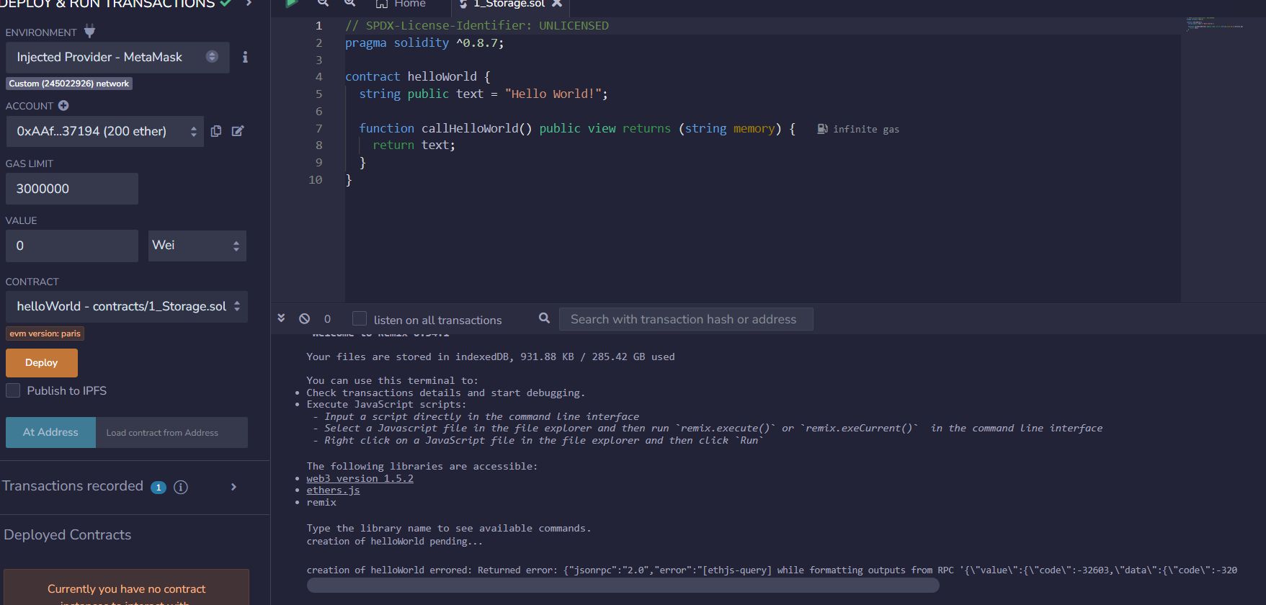Select the 1_Storage.sol editor tab
Image resolution: width=1266 pixels, height=605 pixels.
coord(509,4)
